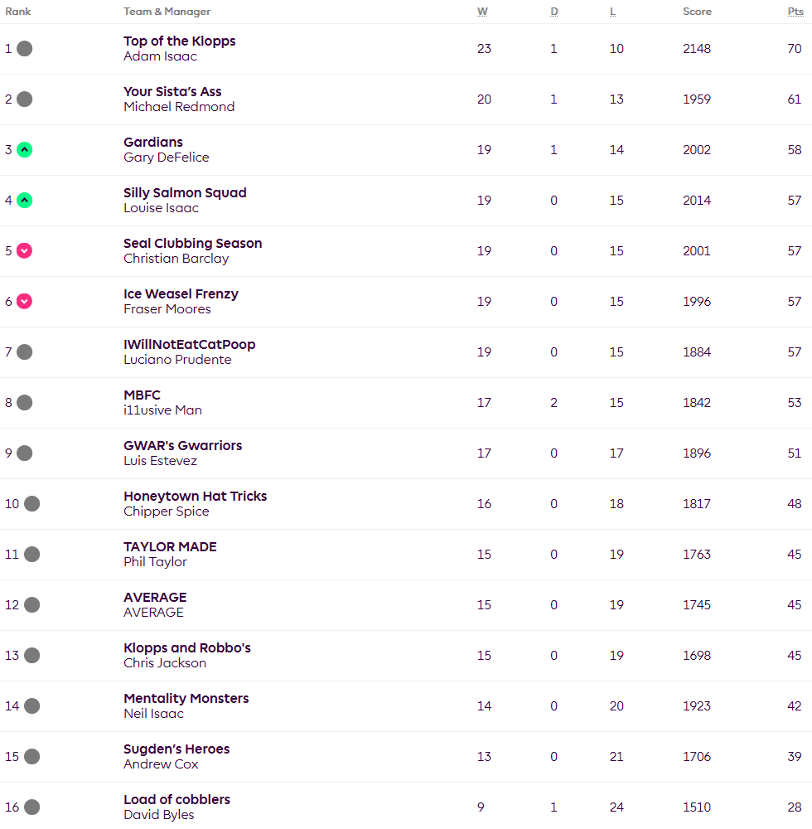Open the Top of the Klopps team
812x829 pixels.
(x=180, y=41)
